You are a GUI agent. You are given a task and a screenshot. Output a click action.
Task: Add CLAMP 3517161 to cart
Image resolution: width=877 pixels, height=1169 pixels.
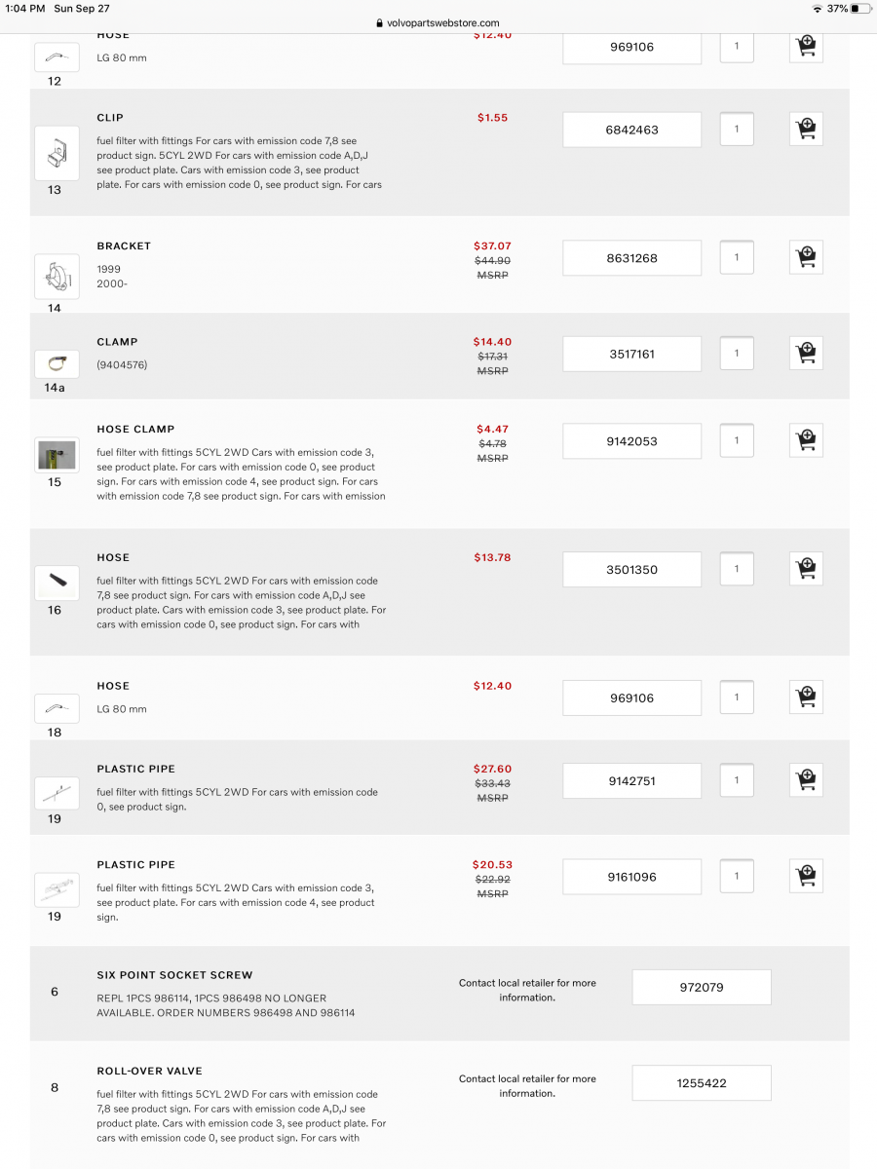pyautogui.click(x=806, y=353)
